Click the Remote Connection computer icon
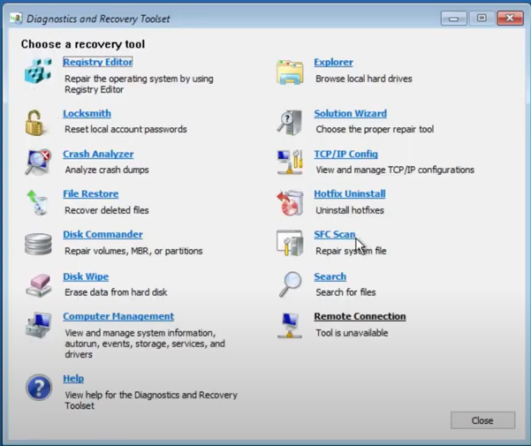 pyautogui.click(x=290, y=325)
